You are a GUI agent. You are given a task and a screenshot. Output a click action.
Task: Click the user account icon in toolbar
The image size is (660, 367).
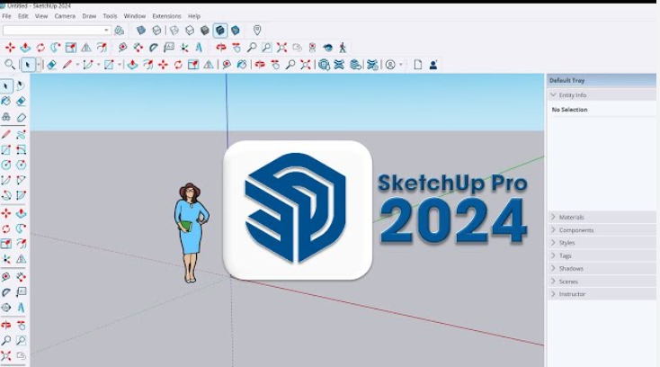pos(434,65)
